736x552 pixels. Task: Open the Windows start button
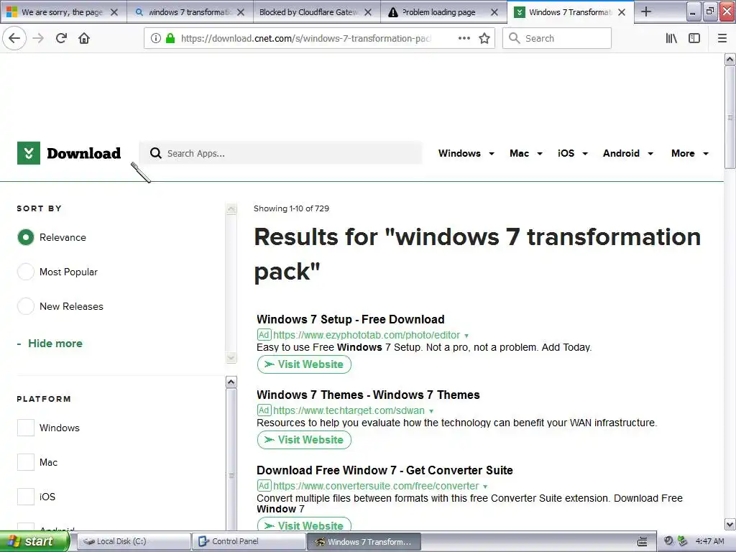tap(34, 542)
